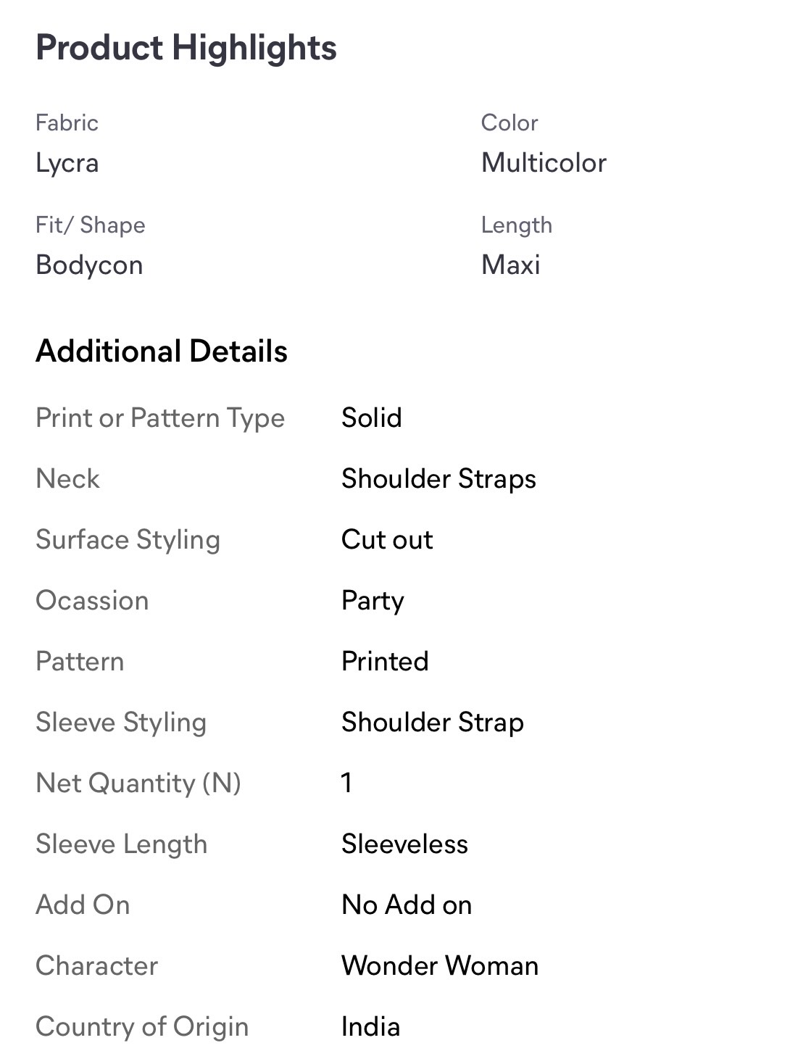This screenshot has width=790, height=1056.
Task: Select the Net Quantity value 1
Action: (347, 783)
